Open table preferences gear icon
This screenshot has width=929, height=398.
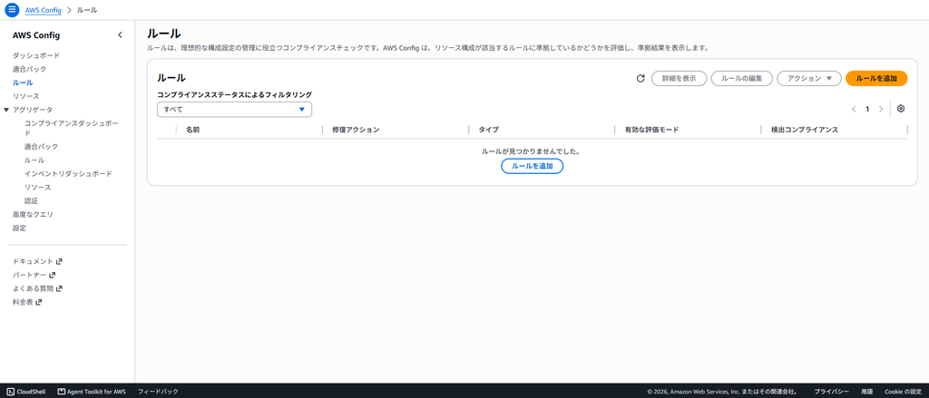click(x=901, y=109)
